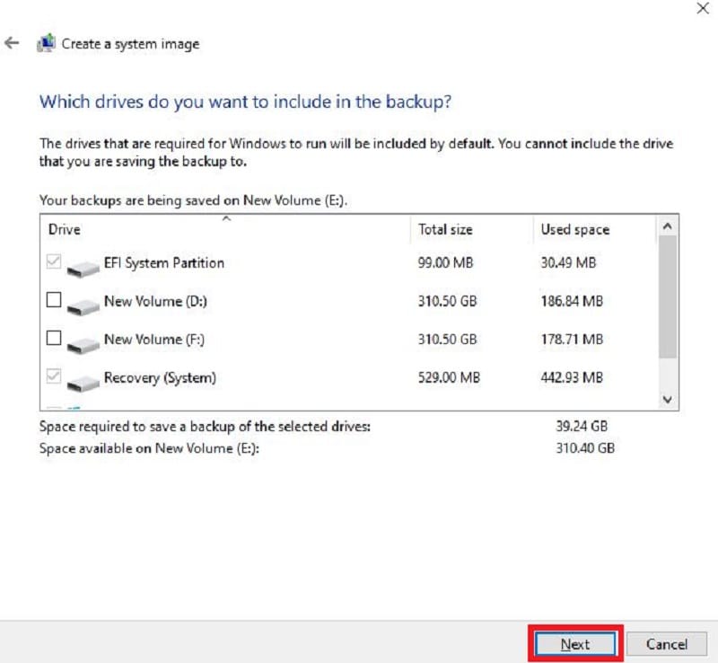Check the New Volume (D:) checkbox
The image size is (718, 663).
coord(54,300)
